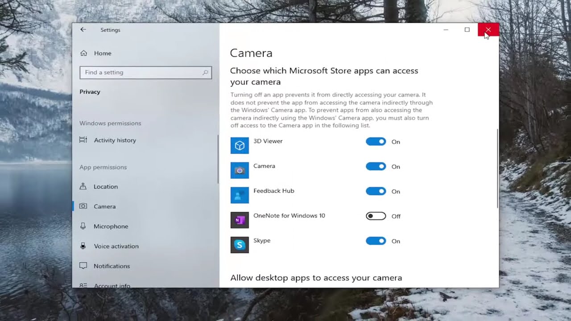Click the OneNote for Windows 10 label
The image size is (571, 321).
289,215
